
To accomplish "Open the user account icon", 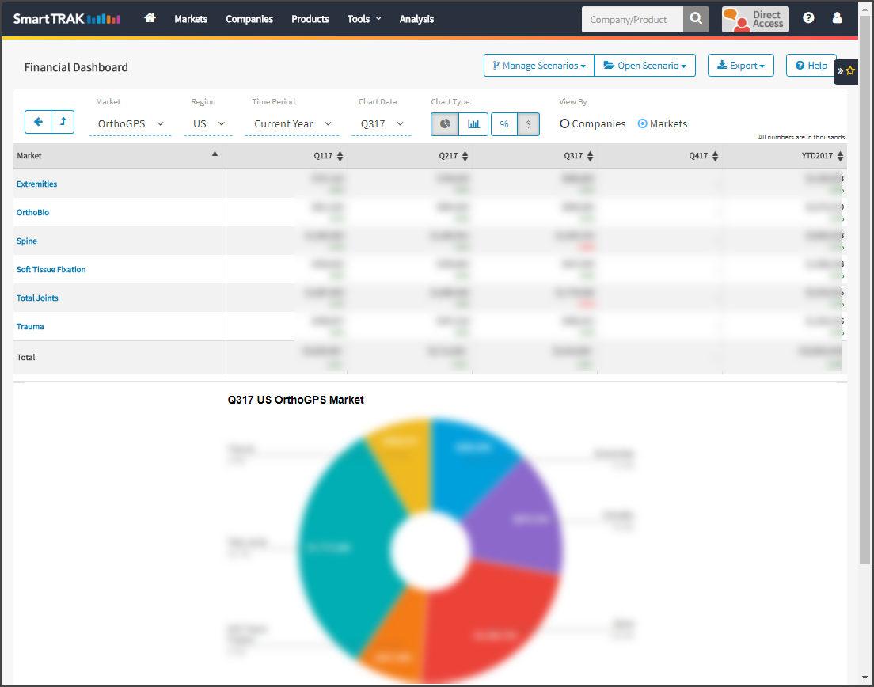I will [x=837, y=18].
